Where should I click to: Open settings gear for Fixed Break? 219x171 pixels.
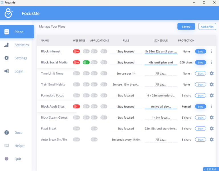[212, 129]
